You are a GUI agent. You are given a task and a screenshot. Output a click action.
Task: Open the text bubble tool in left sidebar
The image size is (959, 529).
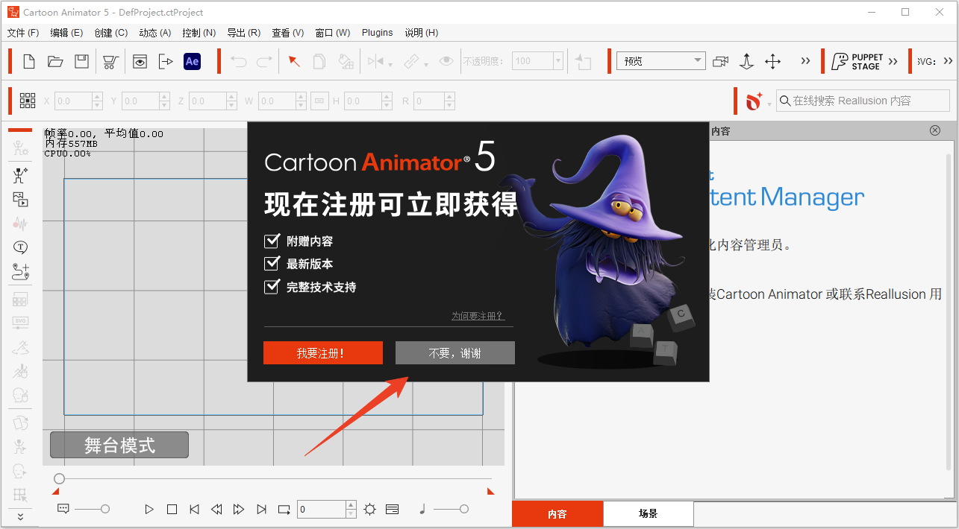coord(20,247)
